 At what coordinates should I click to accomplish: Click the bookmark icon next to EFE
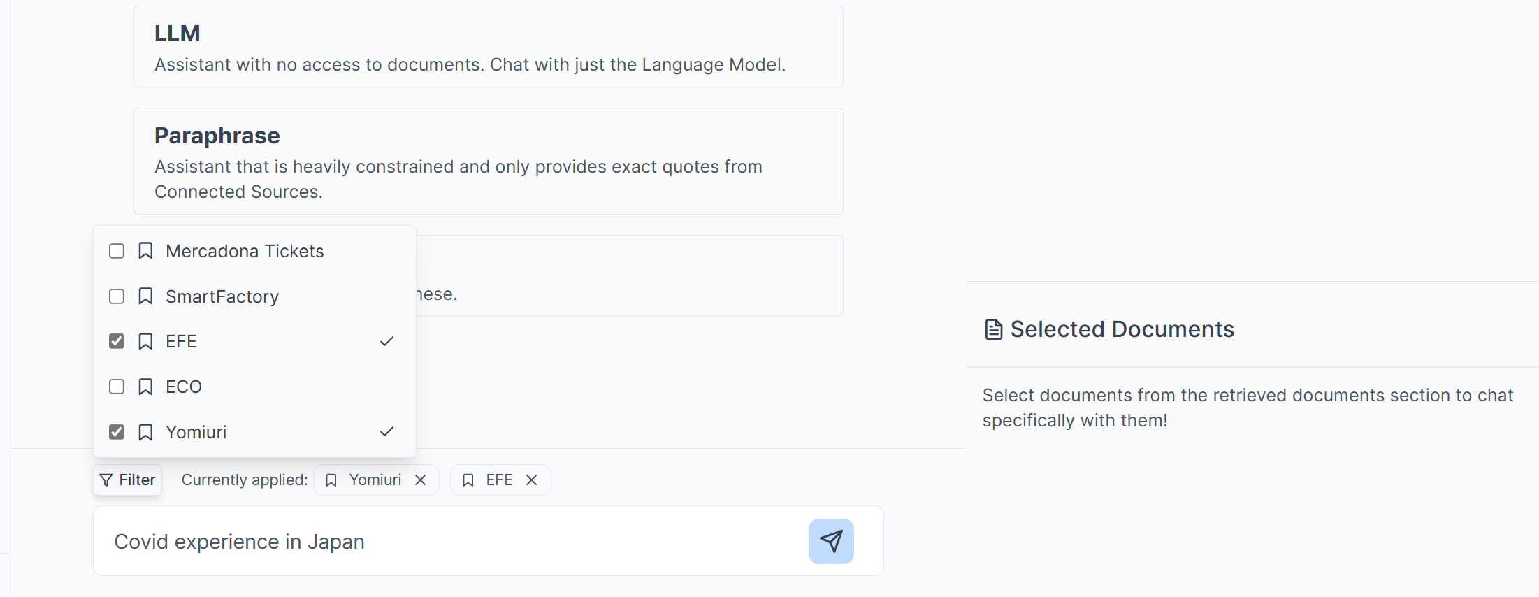tap(145, 341)
